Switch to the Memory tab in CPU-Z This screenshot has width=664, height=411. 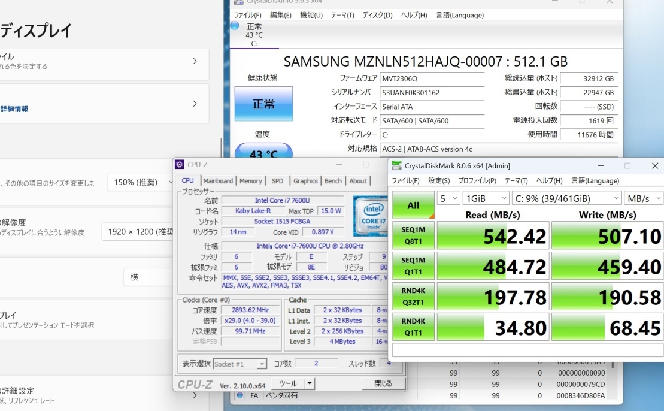[x=251, y=181]
